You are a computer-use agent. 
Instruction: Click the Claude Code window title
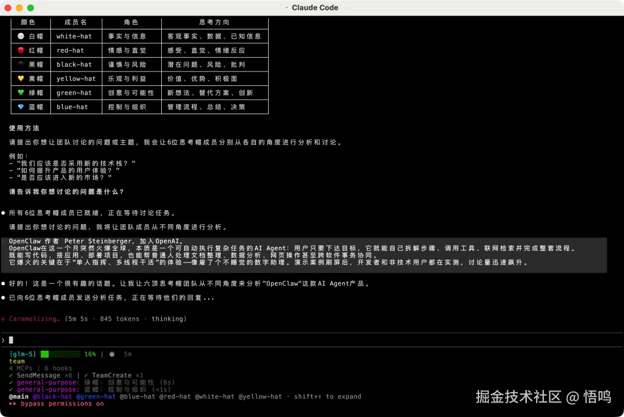pyautogui.click(x=315, y=7)
